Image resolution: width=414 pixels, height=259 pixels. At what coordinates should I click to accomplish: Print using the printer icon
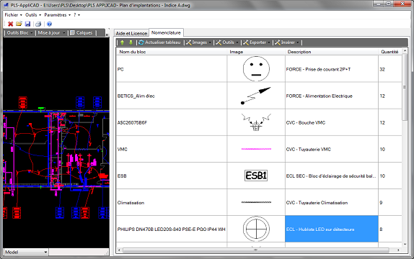point(38,24)
